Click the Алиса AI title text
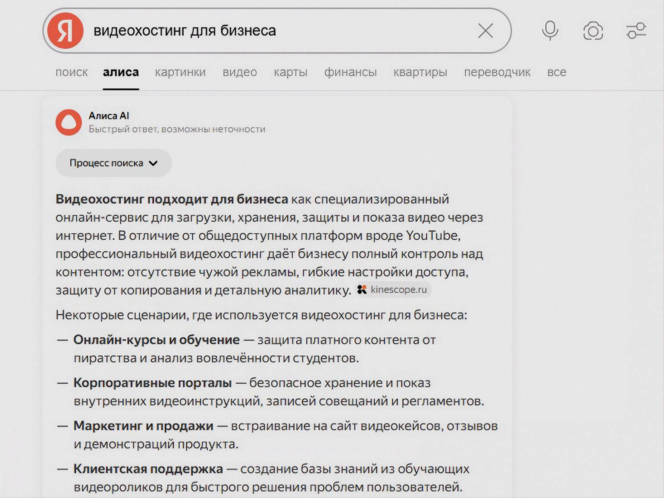 tap(109, 116)
